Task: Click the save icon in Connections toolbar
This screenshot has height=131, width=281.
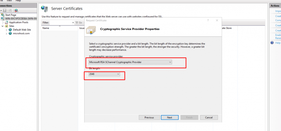Action: 5,11
